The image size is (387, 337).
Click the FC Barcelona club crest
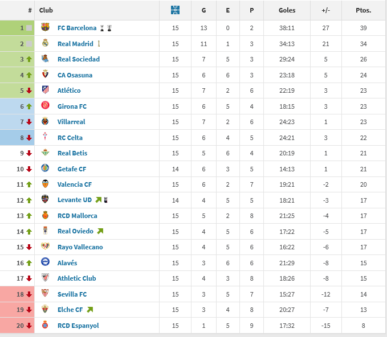(x=46, y=28)
